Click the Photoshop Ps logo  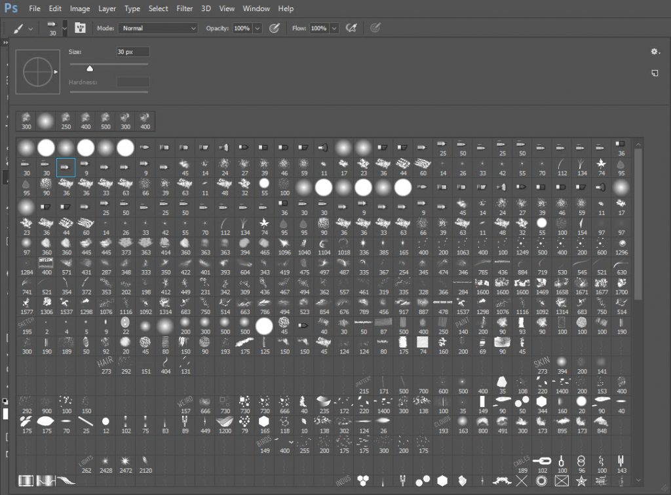point(11,8)
